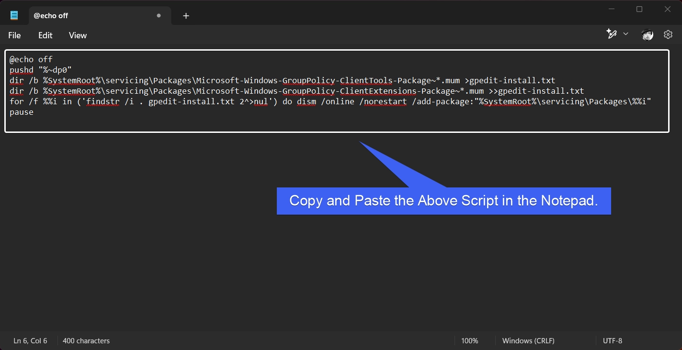
Task: Click the 100% zoom status entry
Action: [470, 341]
